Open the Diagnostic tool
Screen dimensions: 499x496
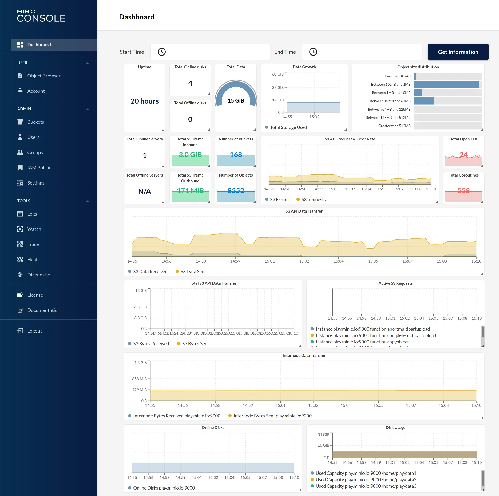tap(38, 275)
